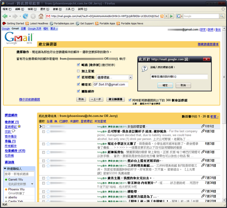Screen dimensions: 227x208
Task: Click page scrollbar down arrow
Action: 224,200
